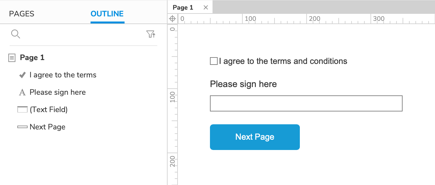Click the text 'A' icon in outline
This screenshot has width=435, height=185.
point(22,93)
